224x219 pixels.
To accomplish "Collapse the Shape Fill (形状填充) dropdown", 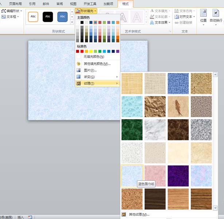I will 86,11.
